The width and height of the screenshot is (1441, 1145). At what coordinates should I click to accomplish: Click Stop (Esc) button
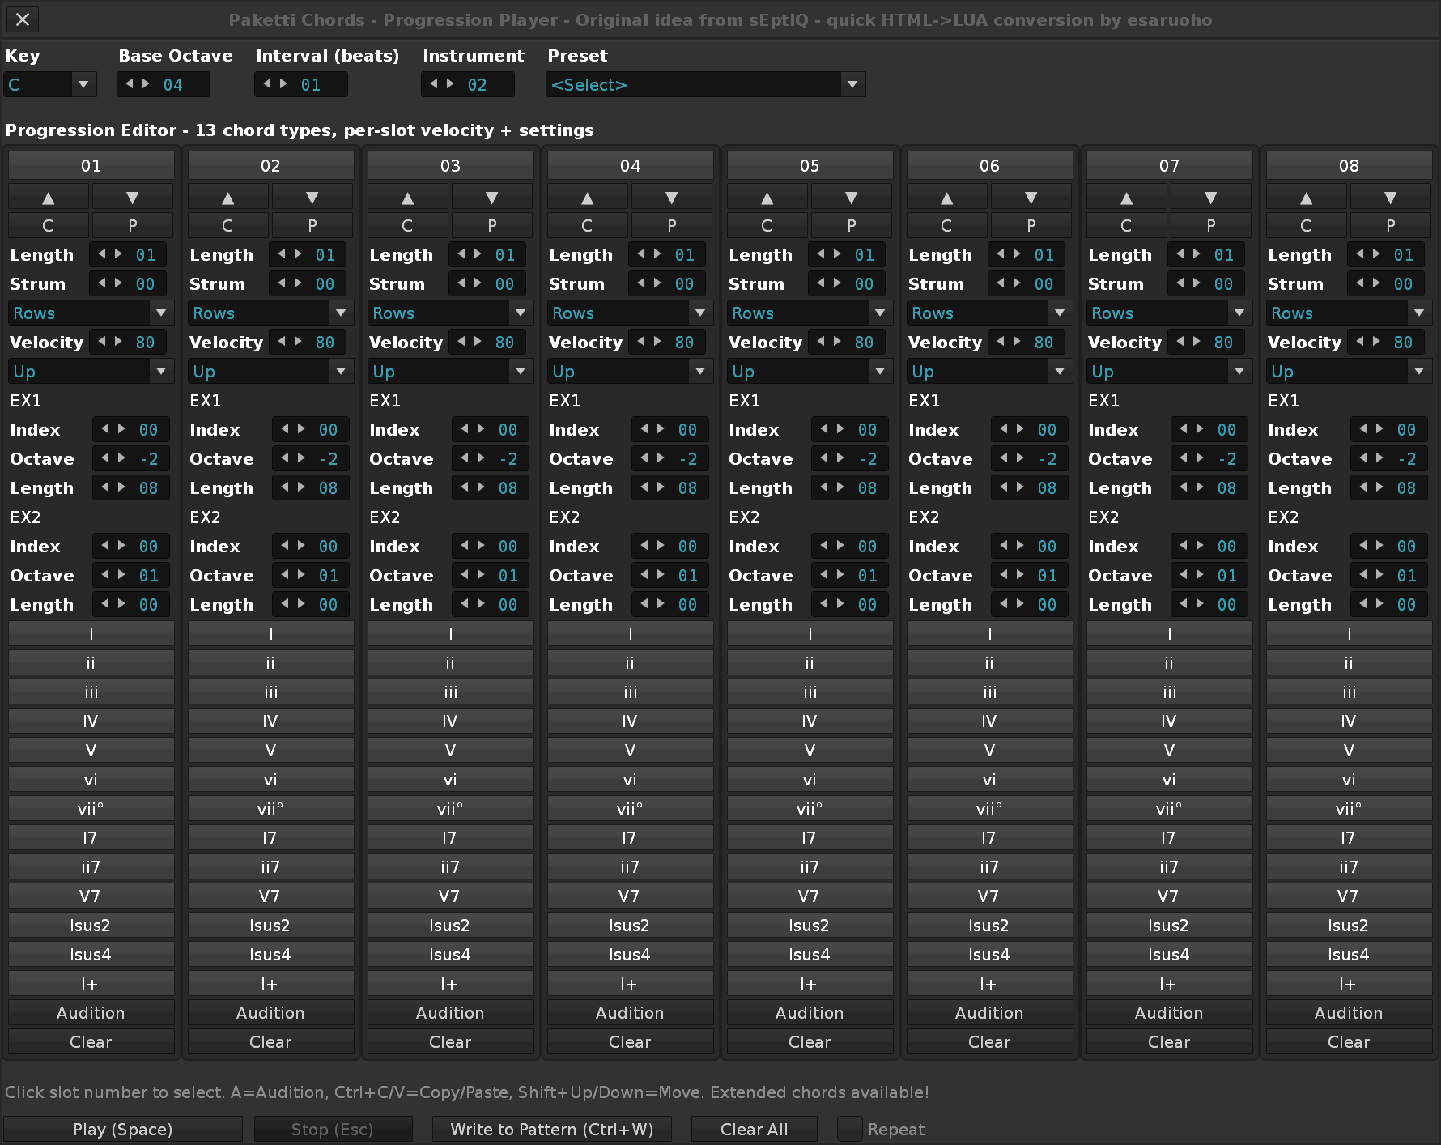click(x=333, y=1129)
